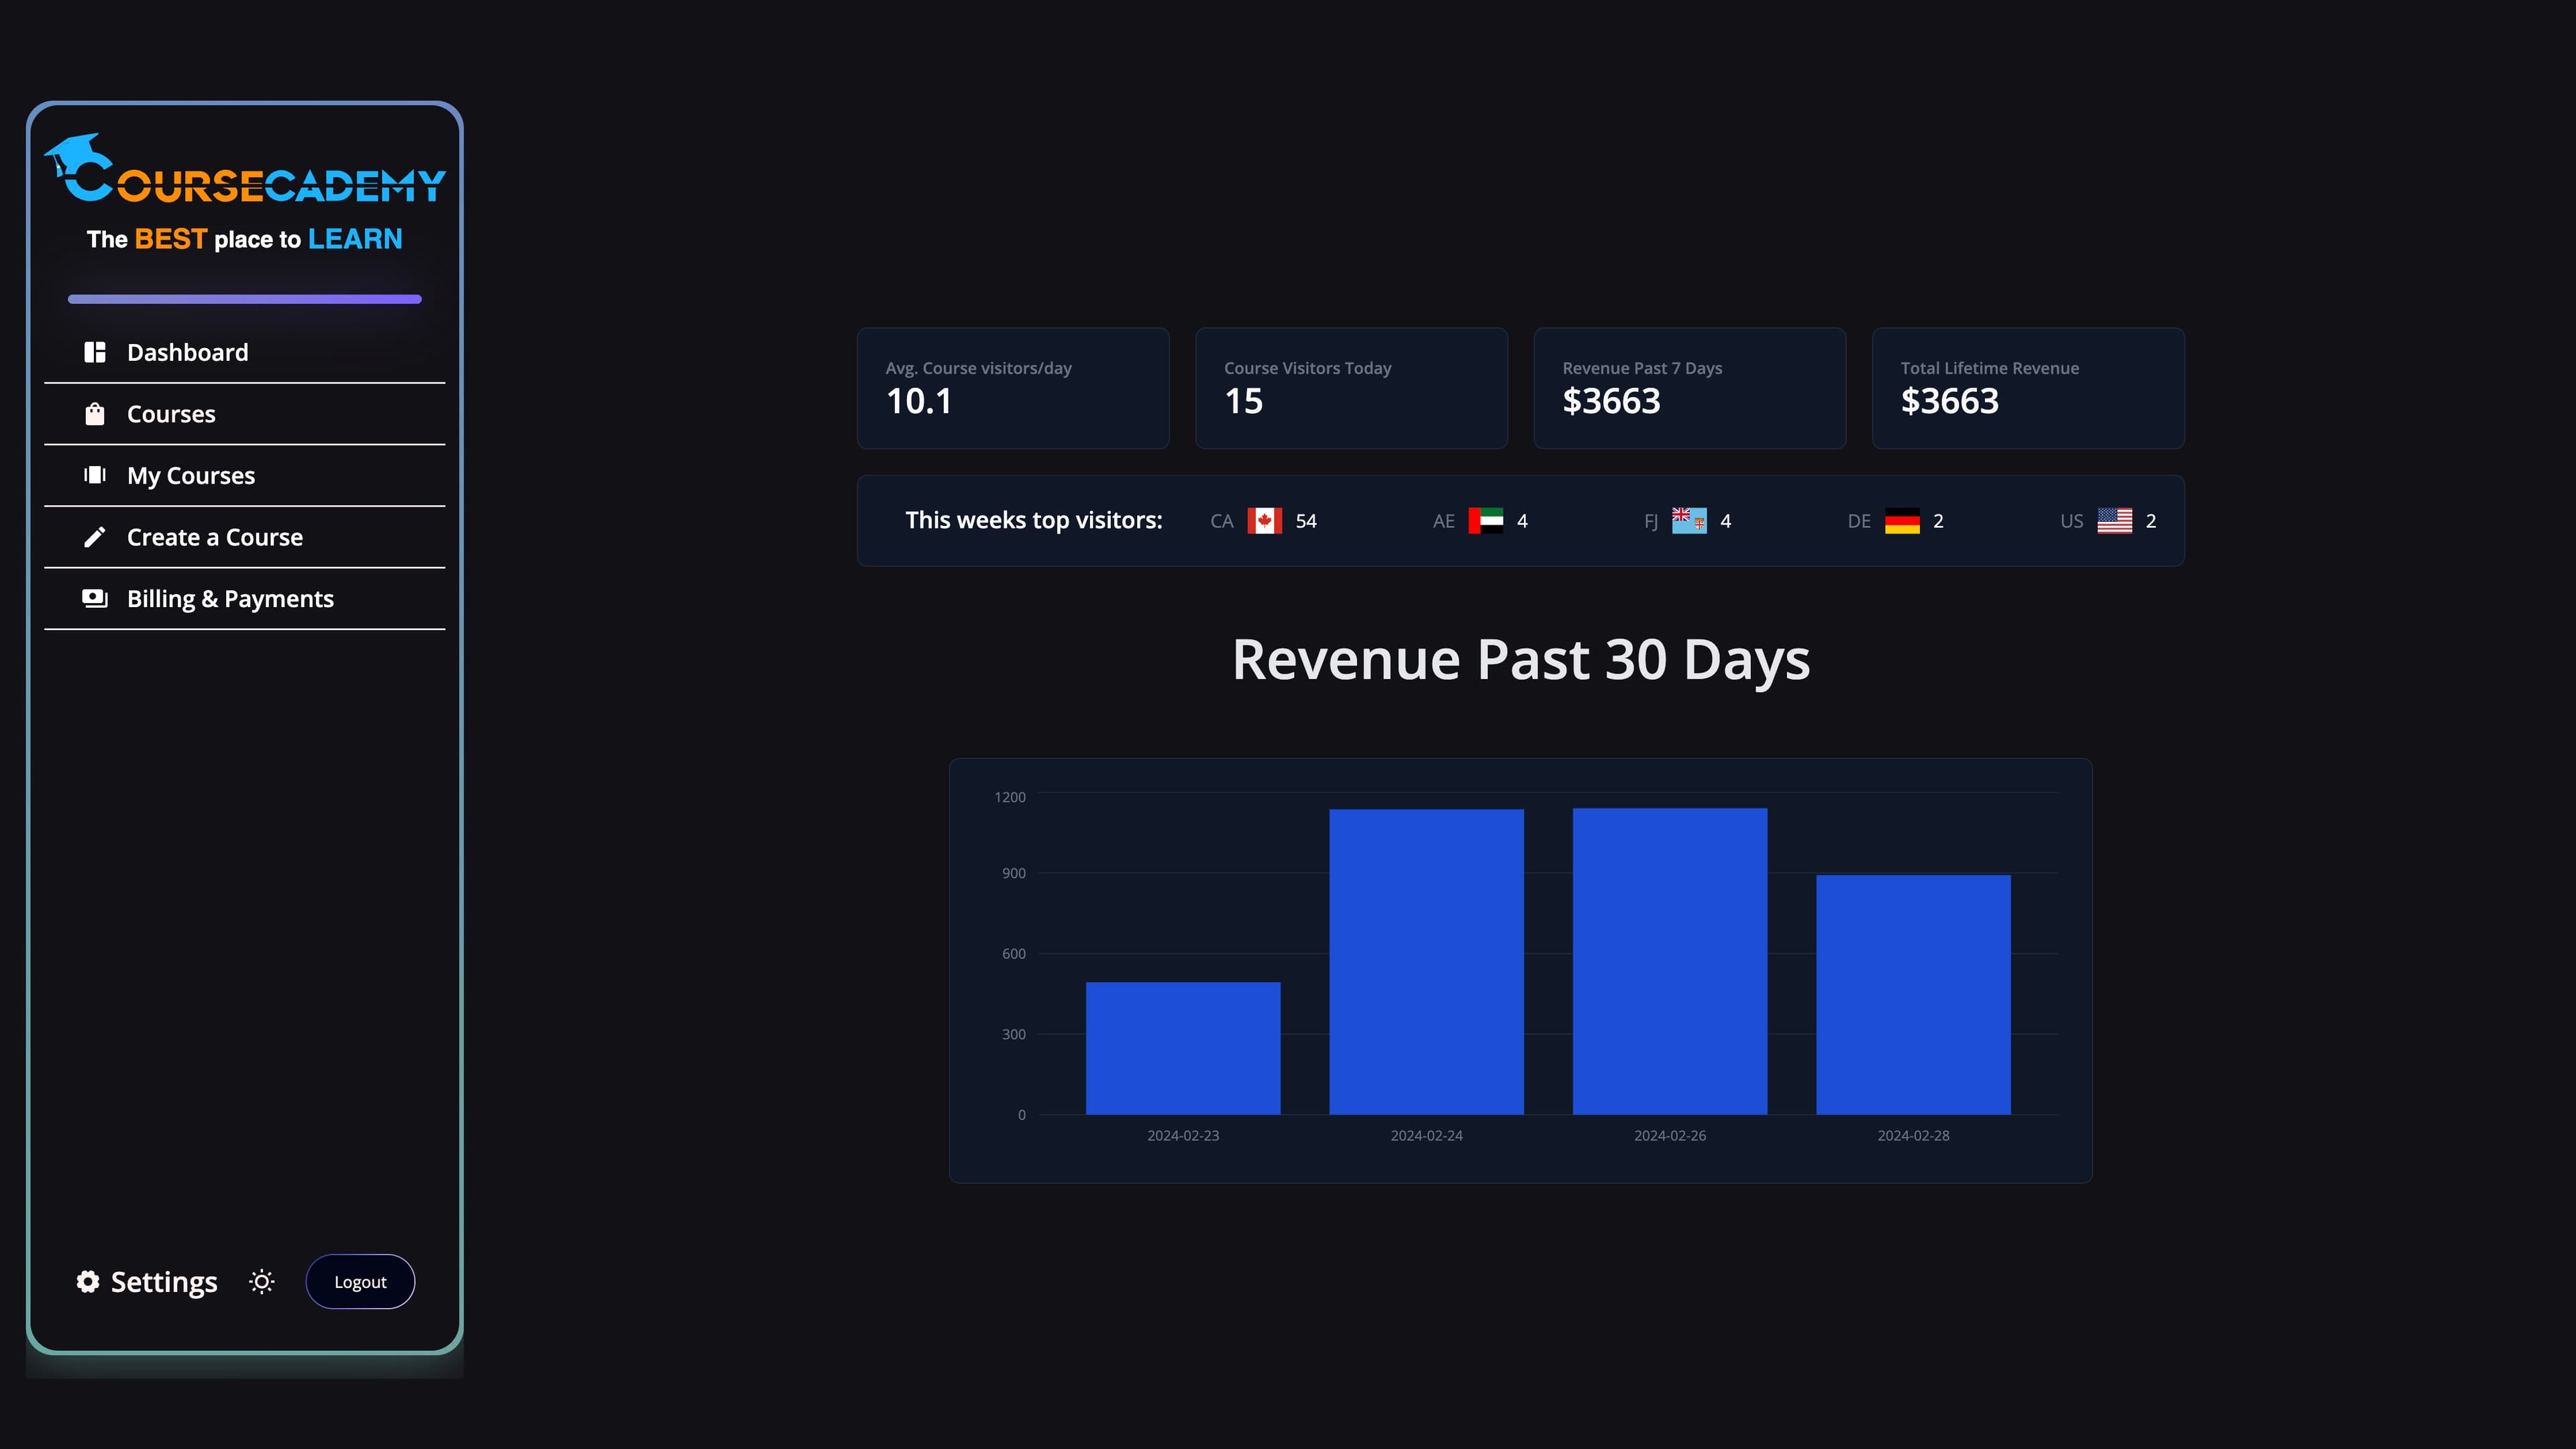
Task: Select the Revenue Past 7 Days card
Action: pyautogui.click(x=1689, y=388)
